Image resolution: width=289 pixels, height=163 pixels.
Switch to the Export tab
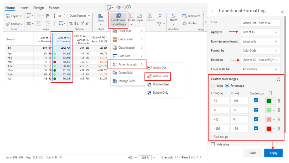(x=54, y=8)
